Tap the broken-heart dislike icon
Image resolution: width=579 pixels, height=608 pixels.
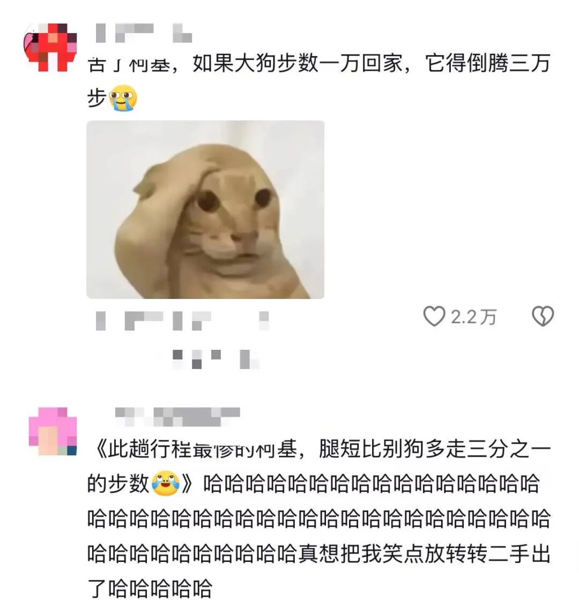[x=543, y=316]
